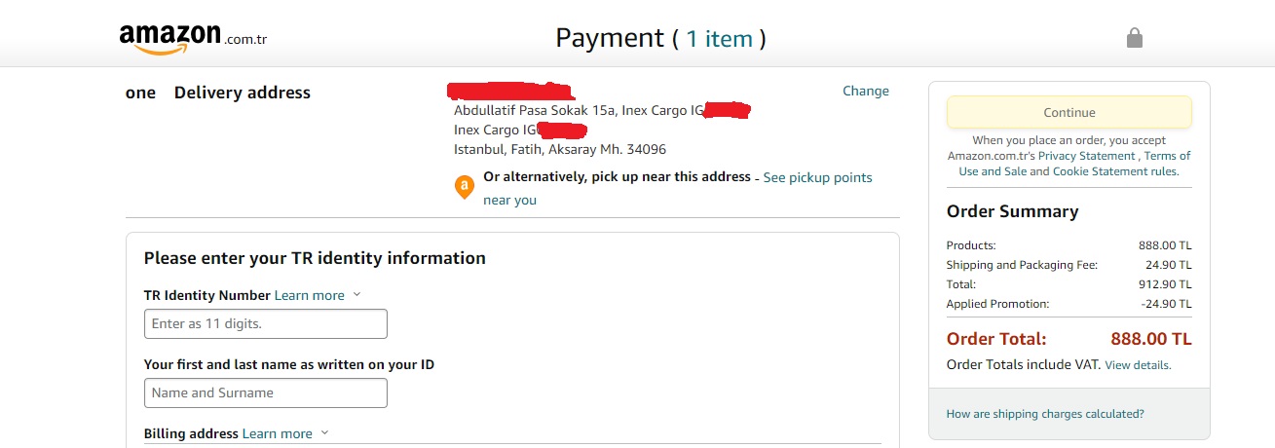Click the Delivery address step heading

(x=242, y=93)
